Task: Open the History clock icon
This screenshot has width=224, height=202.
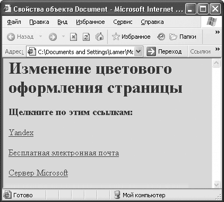Action: 161,37
